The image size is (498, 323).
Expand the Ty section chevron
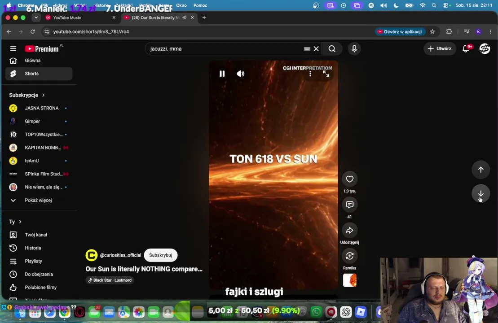coord(20,222)
